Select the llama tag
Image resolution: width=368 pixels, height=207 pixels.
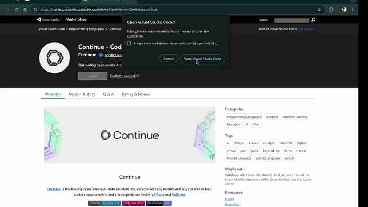coord(288,151)
